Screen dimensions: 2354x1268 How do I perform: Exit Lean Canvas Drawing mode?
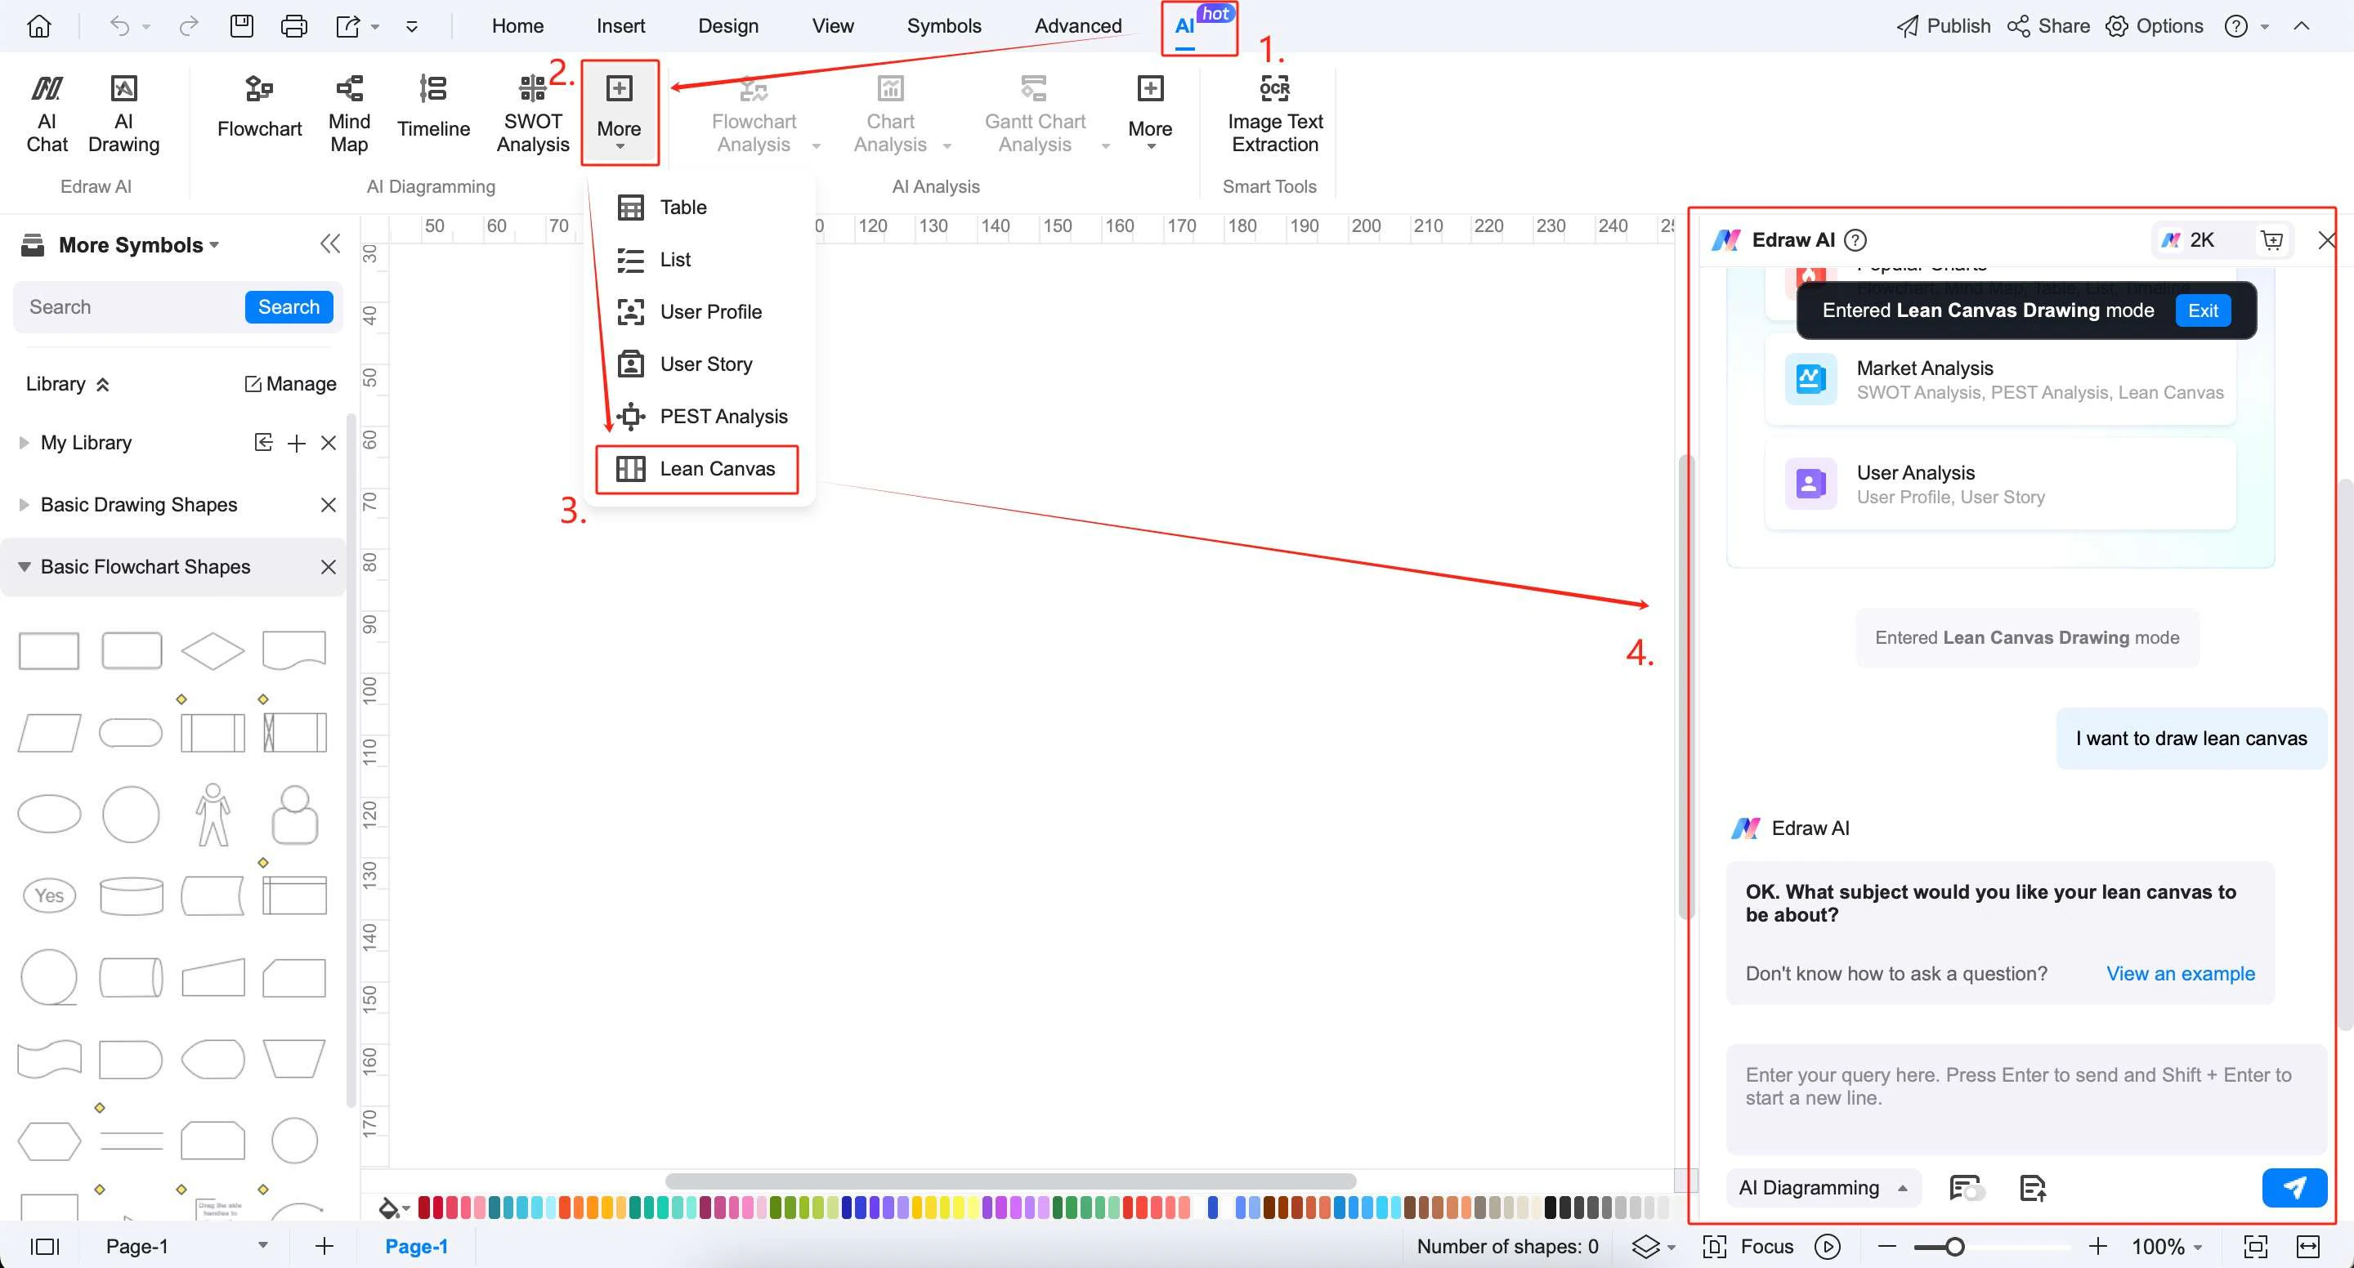(2202, 310)
